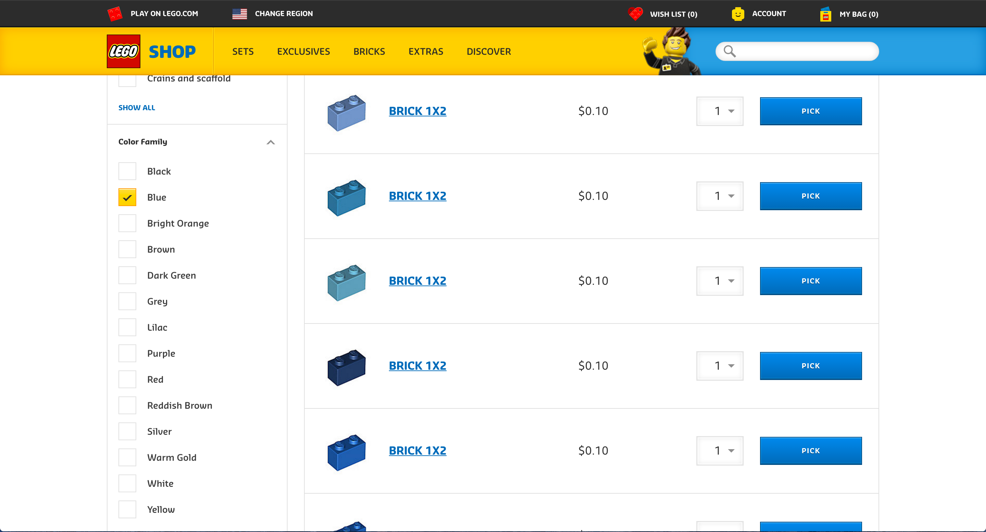Click the red heart Wish List icon
The width and height of the screenshot is (986, 532).
point(635,14)
